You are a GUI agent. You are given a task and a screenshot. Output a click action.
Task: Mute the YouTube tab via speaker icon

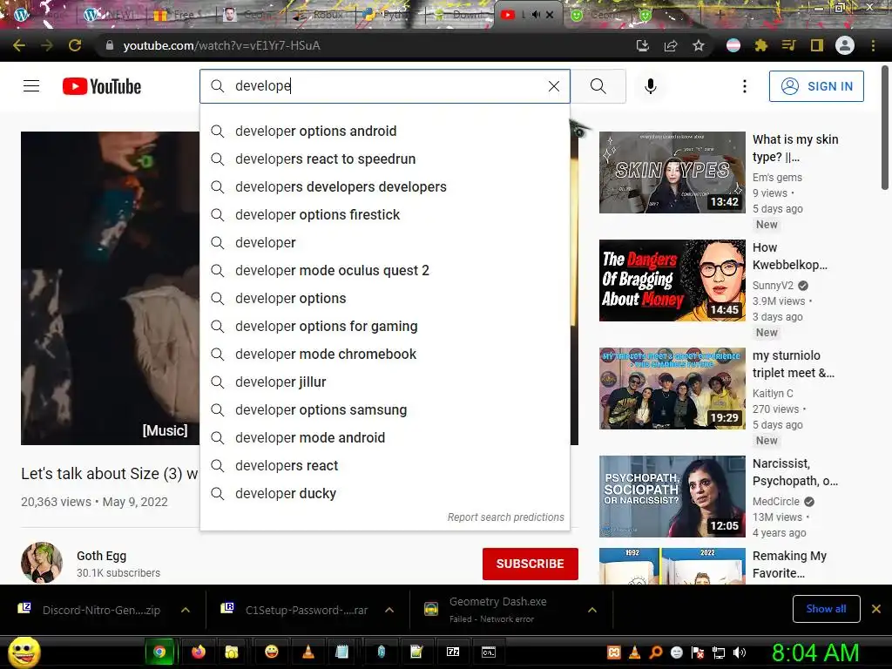click(536, 15)
